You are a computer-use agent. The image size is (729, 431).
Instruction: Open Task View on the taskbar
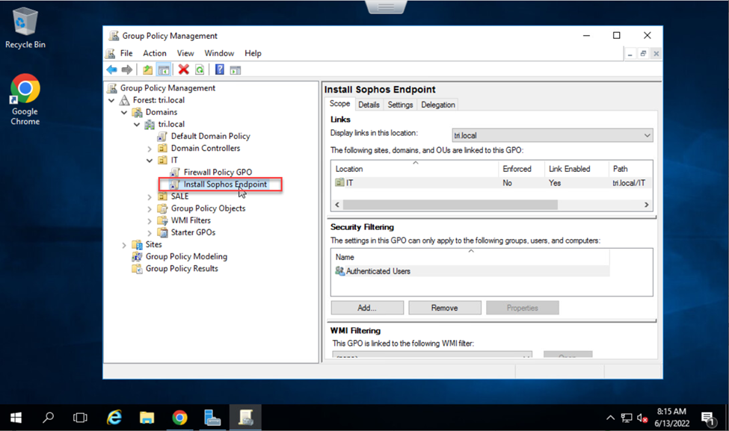pyautogui.click(x=80, y=418)
